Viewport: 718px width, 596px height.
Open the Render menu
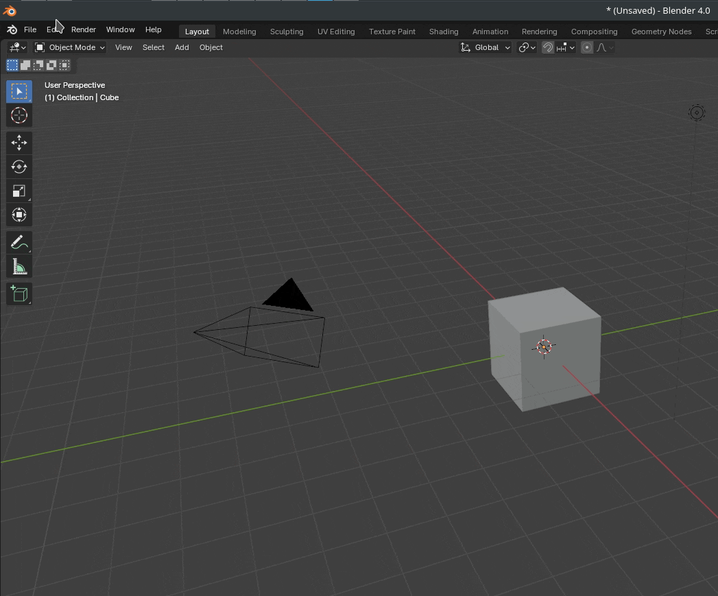tap(84, 29)
